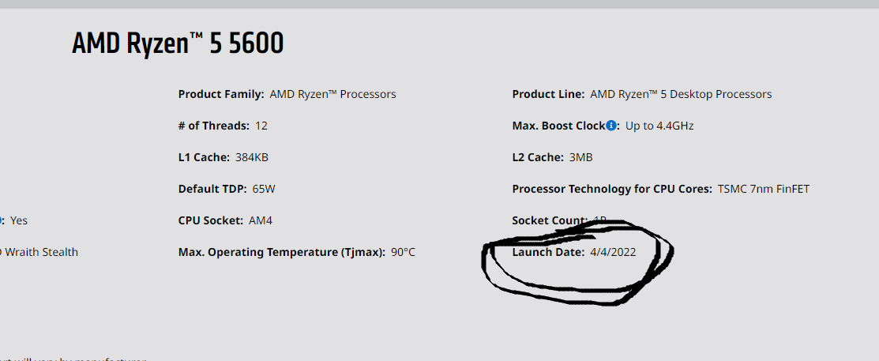Click the 'Wraith Stealth' cooler text

43,252
